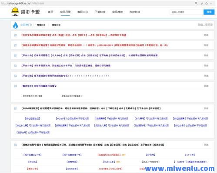This screenshot has width=217, height=173.
Task: Hide the 微信免手续费 row via 隐藏
Action: [x=206, y=45]
